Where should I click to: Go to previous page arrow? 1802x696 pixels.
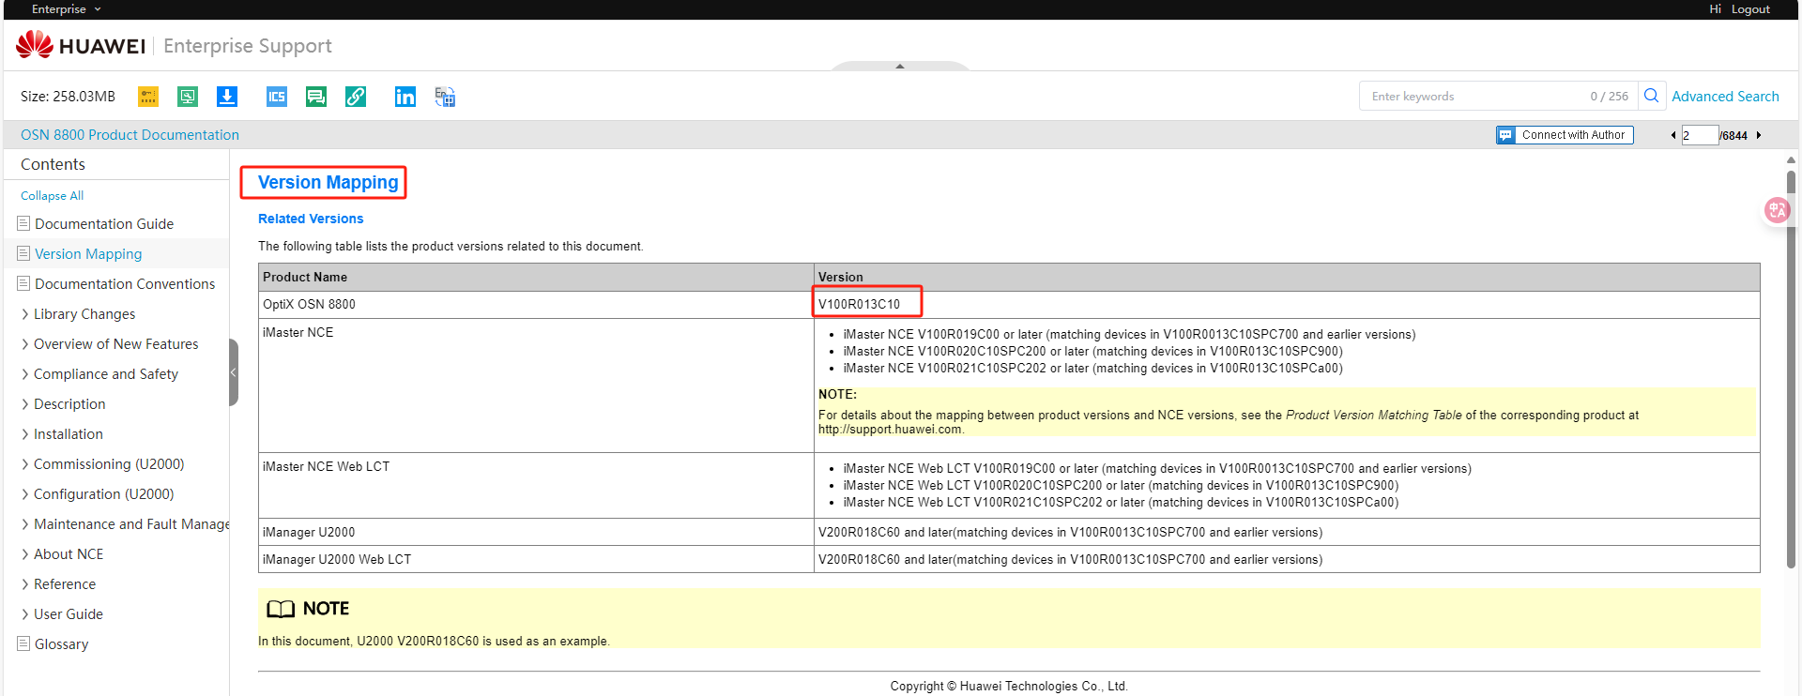pos(1673,135)
